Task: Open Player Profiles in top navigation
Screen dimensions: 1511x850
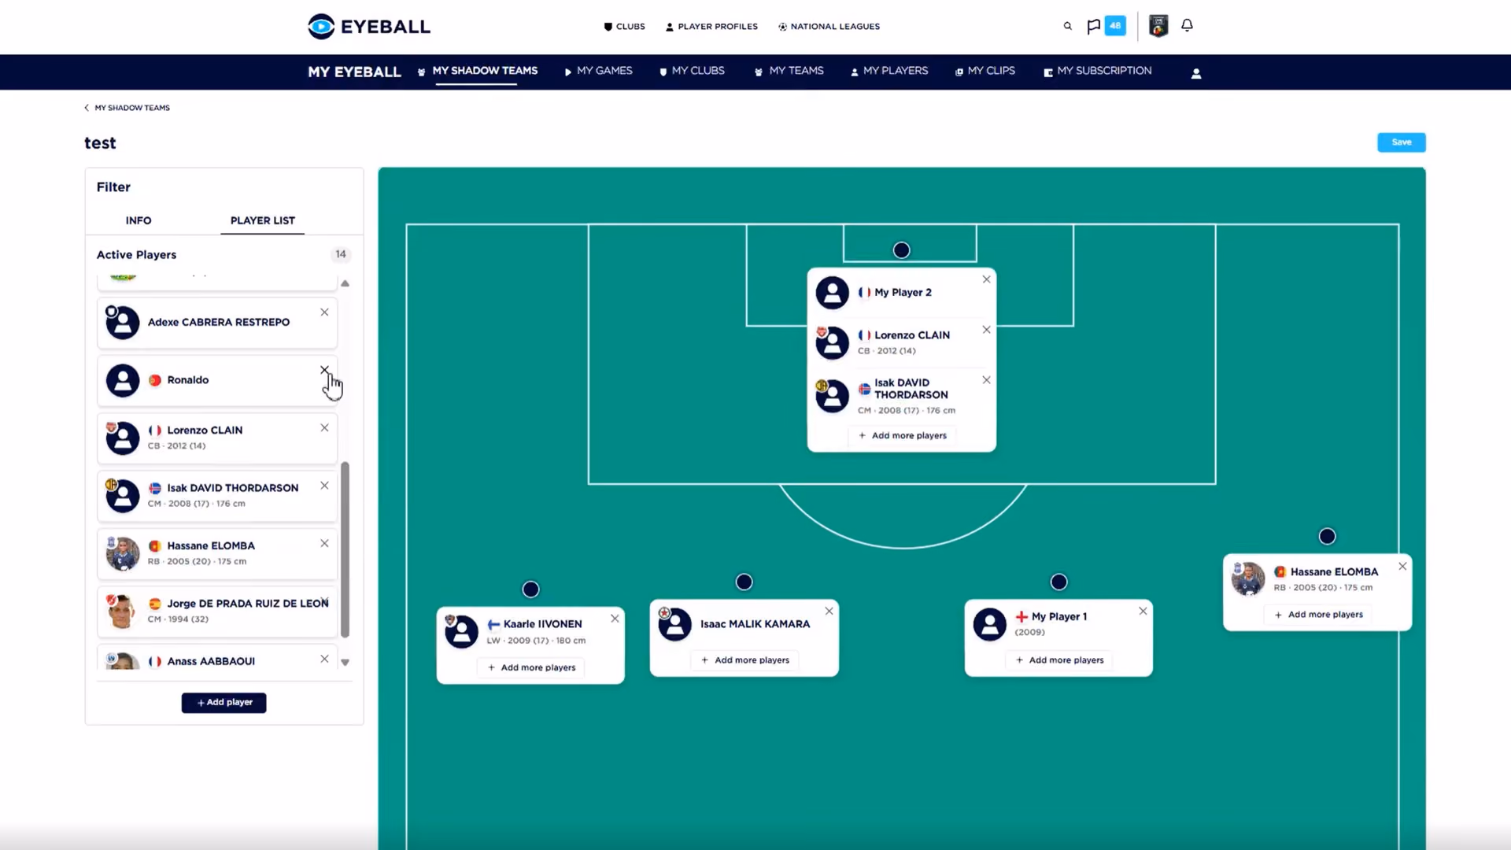Action: click(711, 27)
